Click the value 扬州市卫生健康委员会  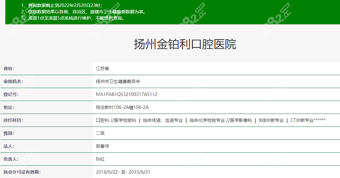tap(118, 81)
